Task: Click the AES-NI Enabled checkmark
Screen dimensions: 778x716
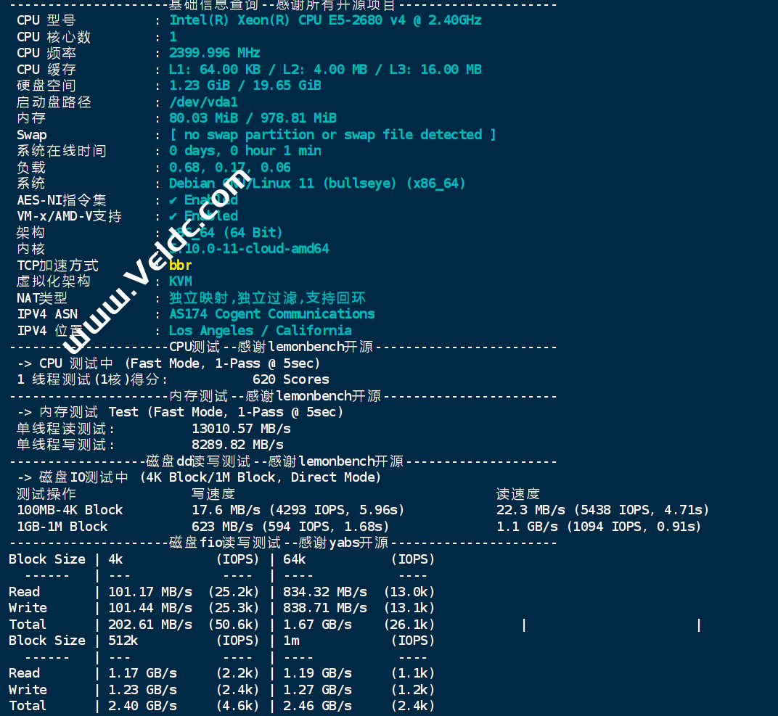Action: click(173, 200)
